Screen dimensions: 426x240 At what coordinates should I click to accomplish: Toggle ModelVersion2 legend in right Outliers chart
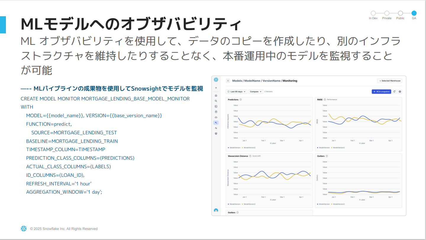click(338, 204)
